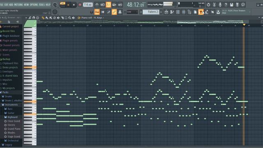Select the Select tool in piano roll toolbar
The image size is (263, 148).
click(x=66, y=18)
